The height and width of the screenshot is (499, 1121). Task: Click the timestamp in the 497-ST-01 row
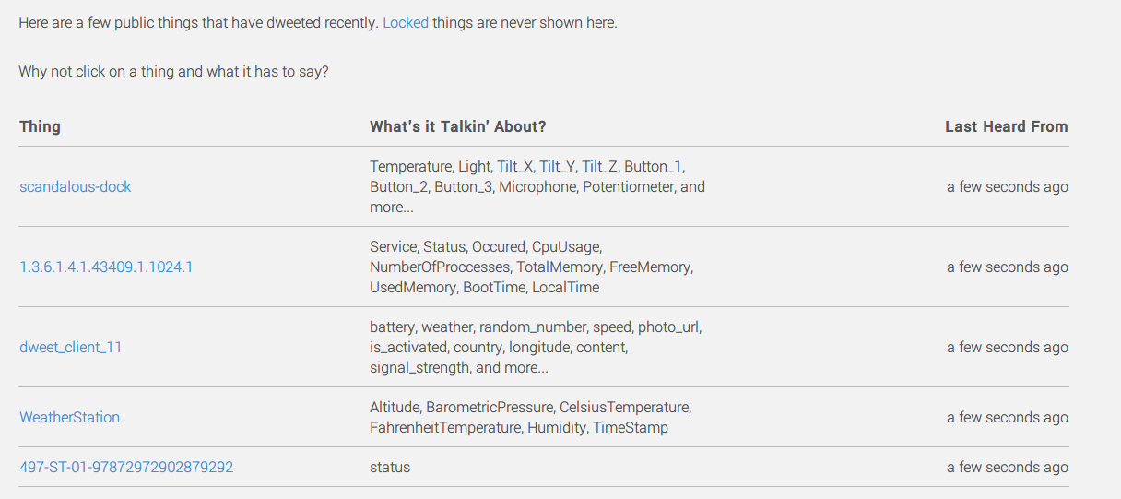(x=1007, y=468)
